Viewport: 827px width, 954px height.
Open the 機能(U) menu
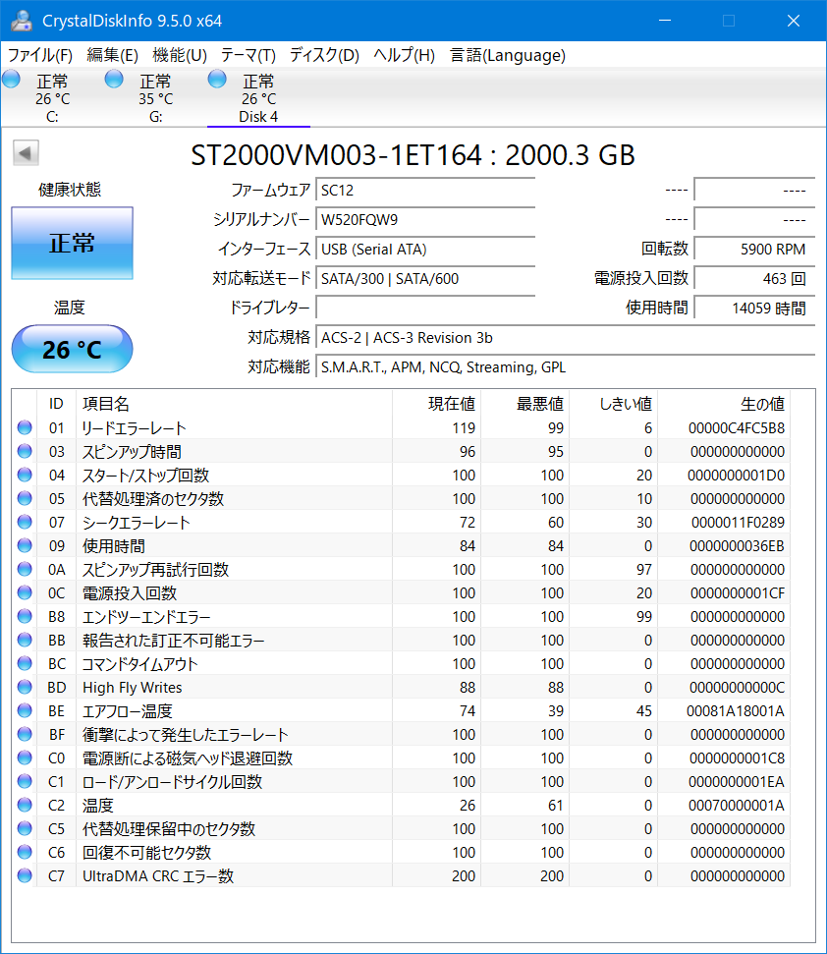[x=180, y=55]
